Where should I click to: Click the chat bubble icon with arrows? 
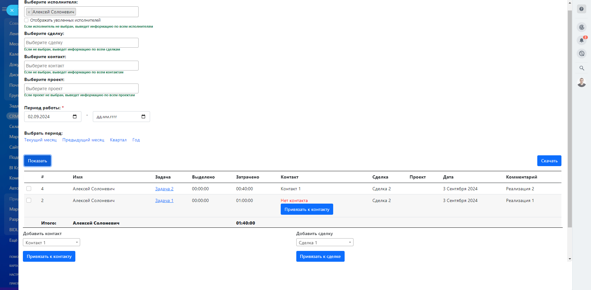coord(581,53)
